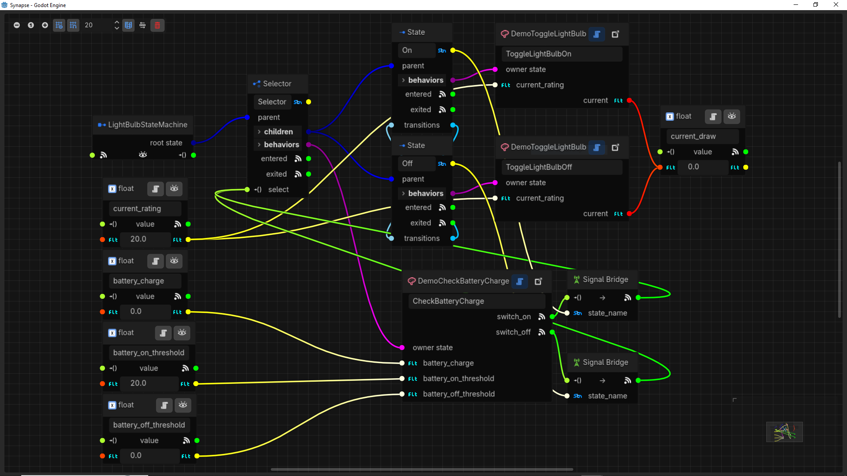Click eye icon on LightBulbStateMachine node

tap(143, 155)
